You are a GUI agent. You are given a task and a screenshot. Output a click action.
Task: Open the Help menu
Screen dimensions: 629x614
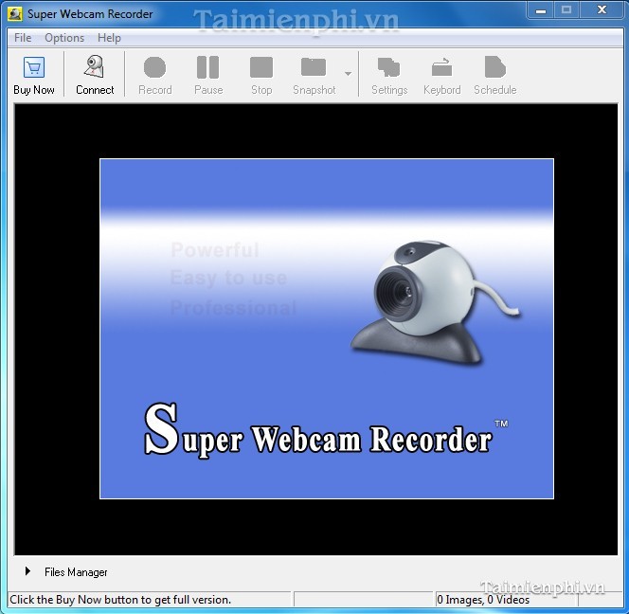[x=109, y=38]
